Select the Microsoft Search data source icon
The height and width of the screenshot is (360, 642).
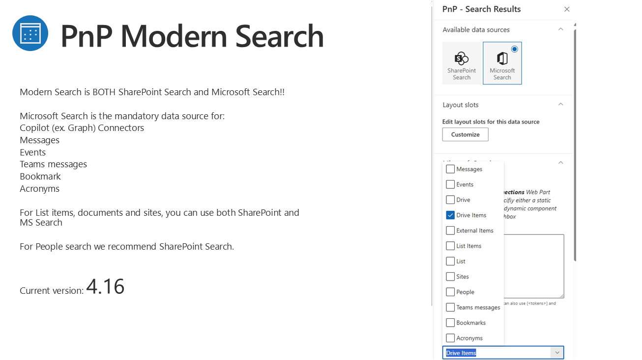(x=502, y=63)
